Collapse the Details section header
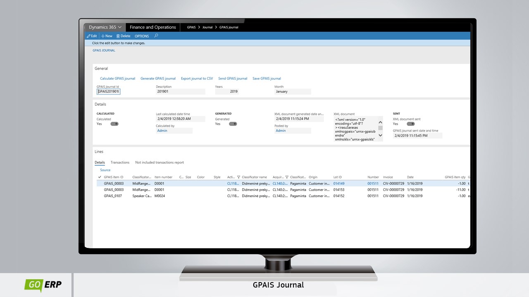The image size is (529, 297). click(x=100, y=104)
